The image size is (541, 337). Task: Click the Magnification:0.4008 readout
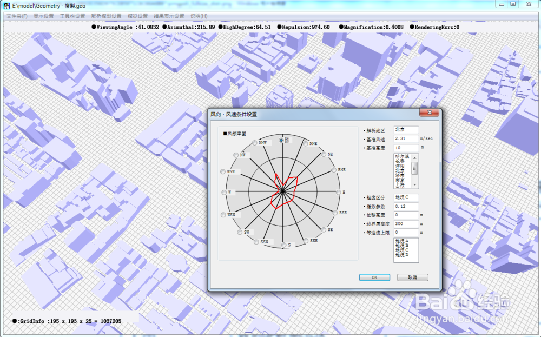click(x=371, y=27)
